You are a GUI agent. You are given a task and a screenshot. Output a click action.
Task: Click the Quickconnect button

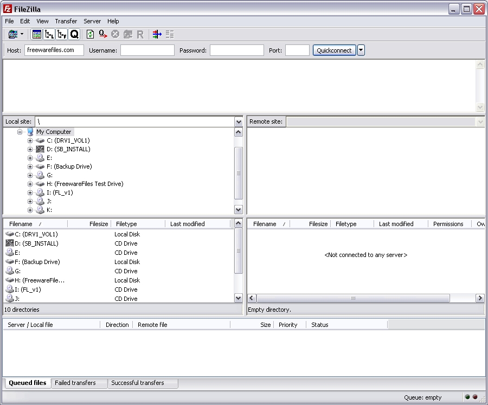click(x=334, y=50)
